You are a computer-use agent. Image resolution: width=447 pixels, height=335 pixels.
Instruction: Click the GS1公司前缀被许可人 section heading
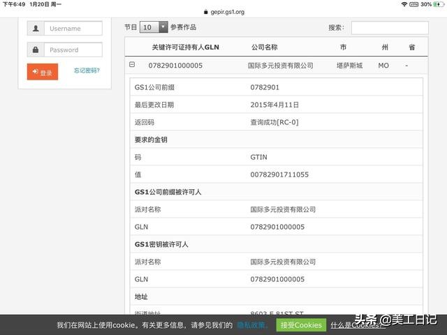pos(168,192)
